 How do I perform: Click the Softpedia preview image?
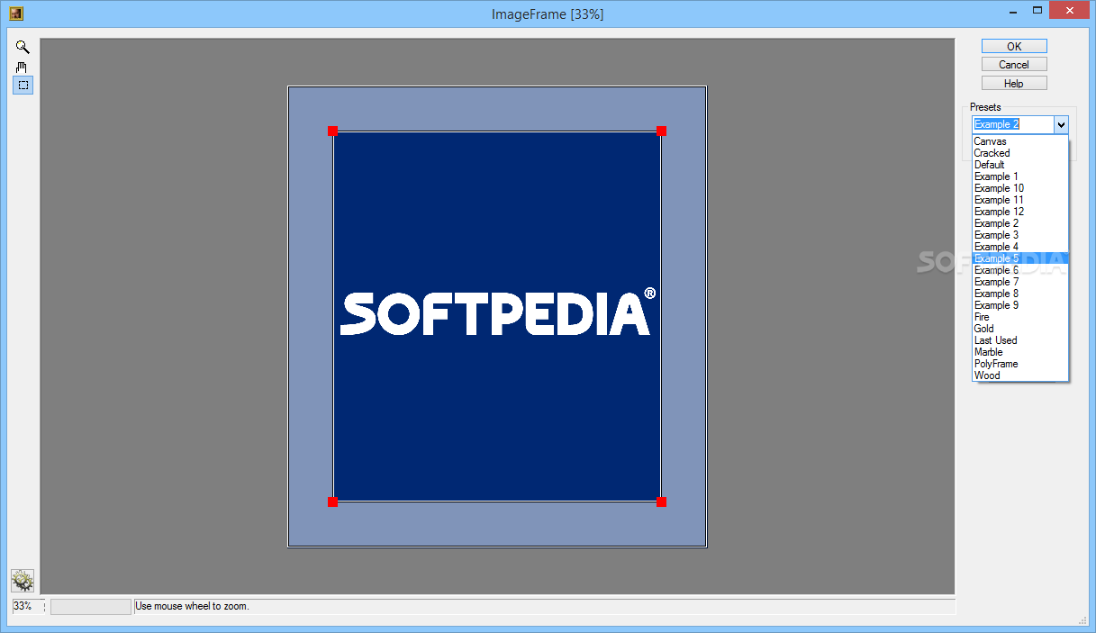pyautogui.click(x=497, y=316)
